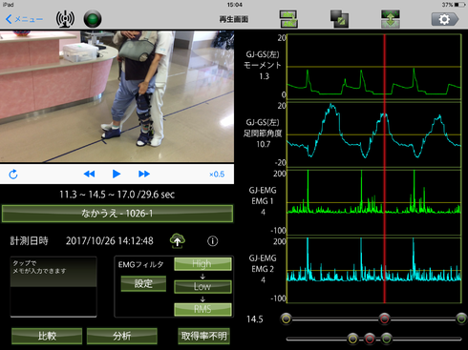The height and width of the screenshot is (350, 468).
Task: Upload measurement data via the cloud icon
Action: click(178, 241)
